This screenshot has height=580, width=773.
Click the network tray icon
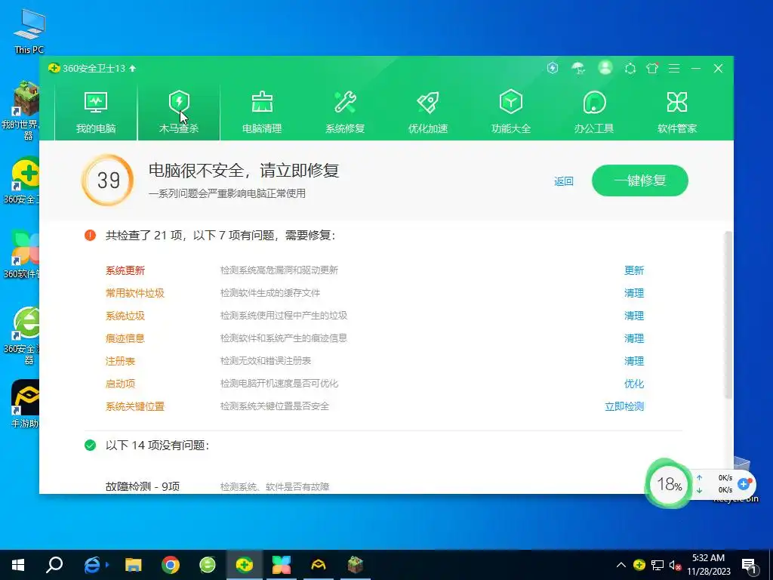pyautogui.click(x=658, y=565)
